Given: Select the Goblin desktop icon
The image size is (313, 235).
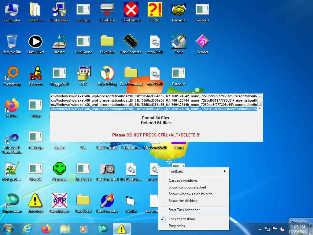Looking at the screenshot, I should click(x=131, y=203).
